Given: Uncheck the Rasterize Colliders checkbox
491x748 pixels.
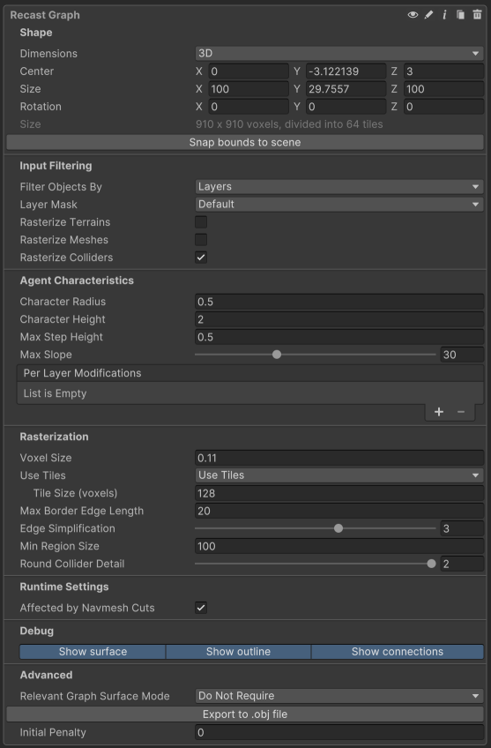Looking at the screenshot, I should [x=201, y=258].
